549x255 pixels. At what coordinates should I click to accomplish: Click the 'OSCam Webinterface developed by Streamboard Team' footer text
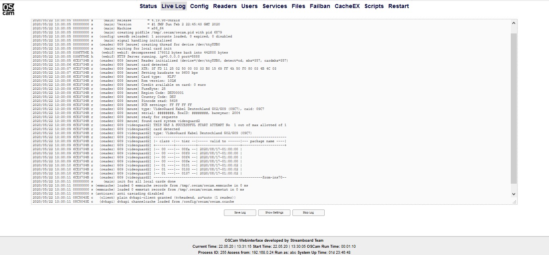click(x=274, y=240)
